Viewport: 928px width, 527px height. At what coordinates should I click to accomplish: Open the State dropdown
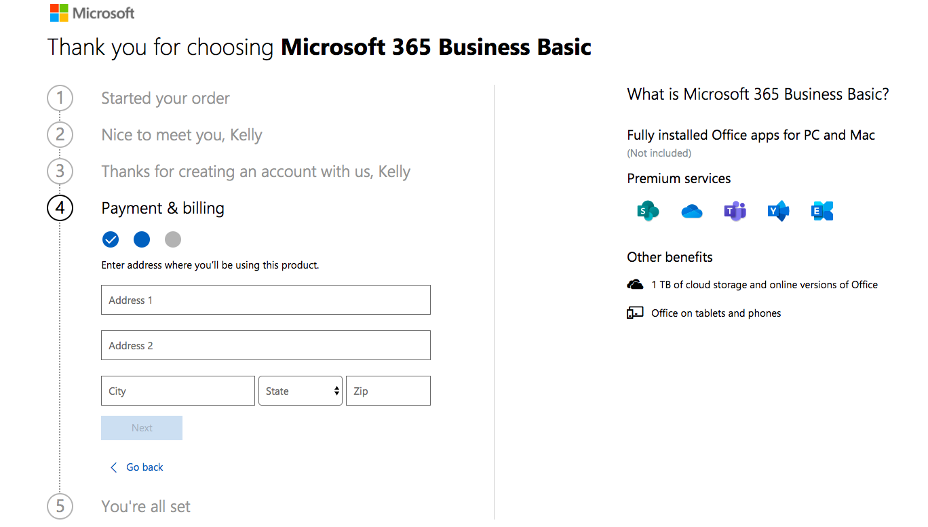point(301,391)
